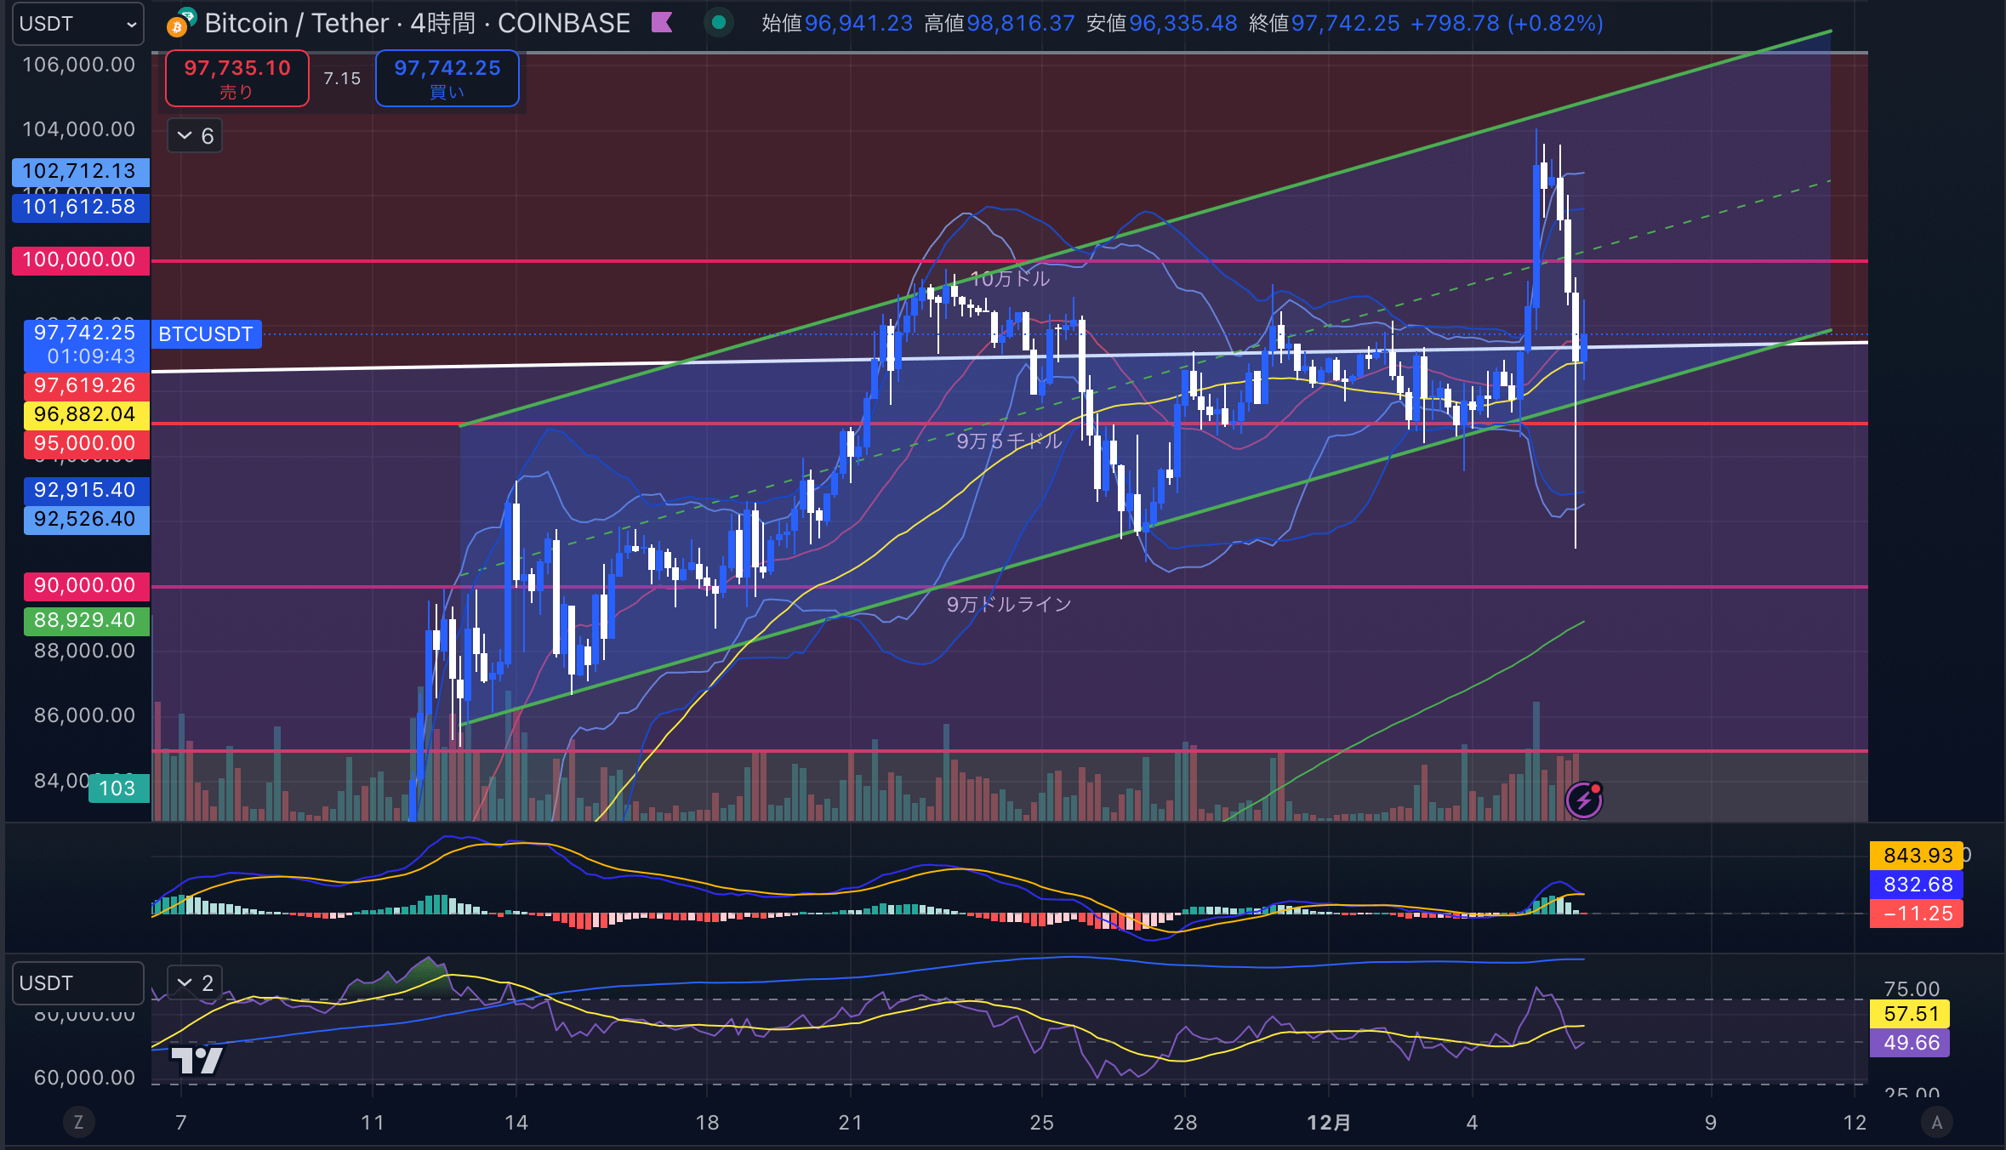2006x1150 pixels.
Task: Click the TradingView logo
Action: pyautogui.click(x=197, y=1060)
